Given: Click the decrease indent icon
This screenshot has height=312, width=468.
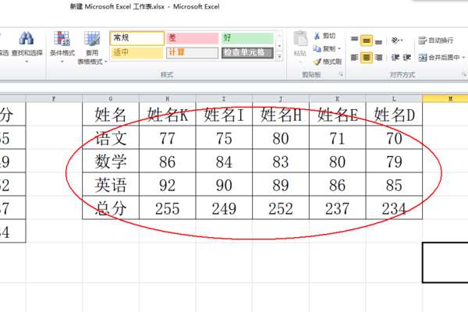Looking at the screenshot, I should 395,57.
